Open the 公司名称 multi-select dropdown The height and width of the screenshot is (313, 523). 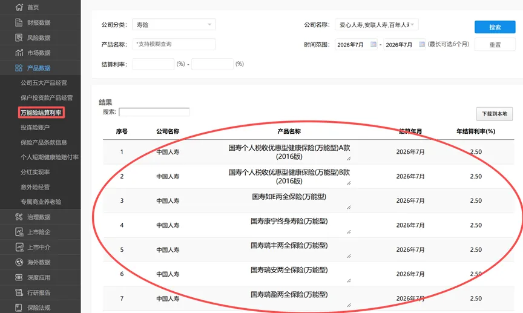[377, 25]
